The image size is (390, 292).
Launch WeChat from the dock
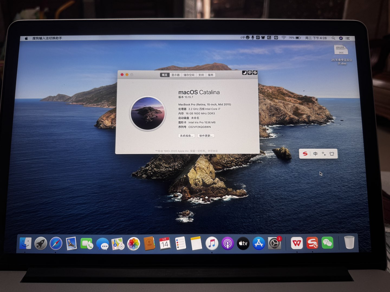(x=327, y=243)
